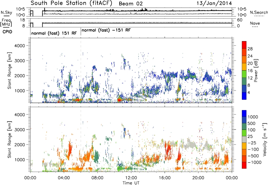The image size is (268, 185).
Task: Click the 'Slant Range [km]' label of power panel
Action: tap(9, 70)
